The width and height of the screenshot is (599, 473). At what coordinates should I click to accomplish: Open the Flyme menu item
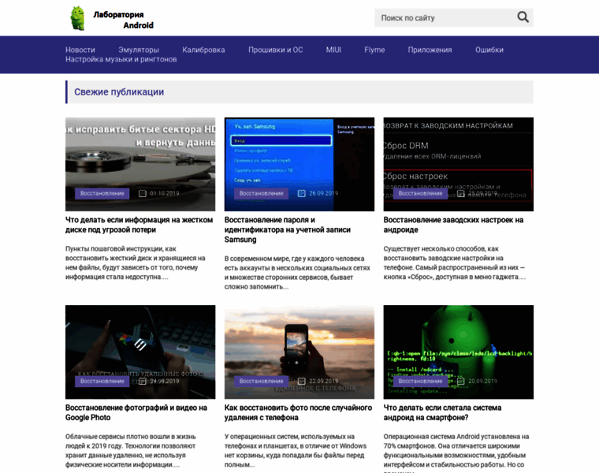pos(374,50)
